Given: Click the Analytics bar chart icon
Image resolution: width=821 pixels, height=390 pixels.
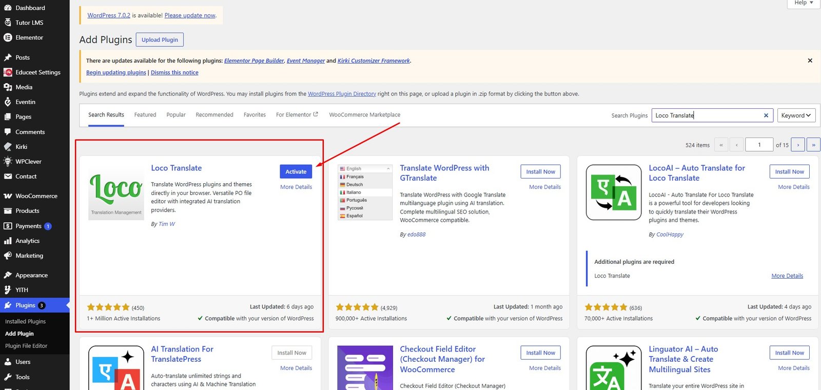Looking at the screenshot, I should pyautogui.click(x=8, y=241).
